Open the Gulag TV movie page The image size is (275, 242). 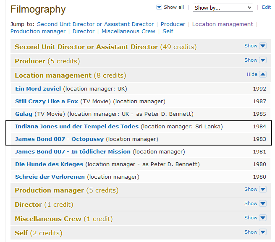click(x=24, y=114)
